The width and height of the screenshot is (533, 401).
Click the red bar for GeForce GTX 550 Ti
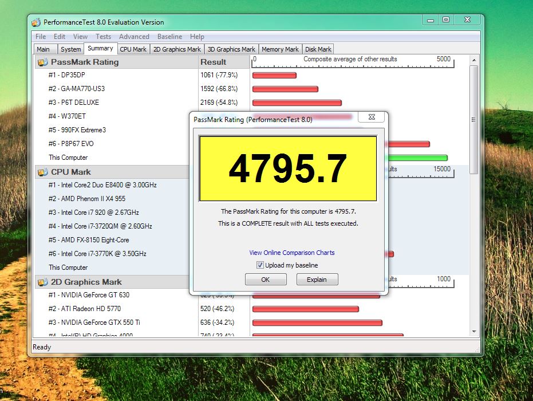point(318,323)
